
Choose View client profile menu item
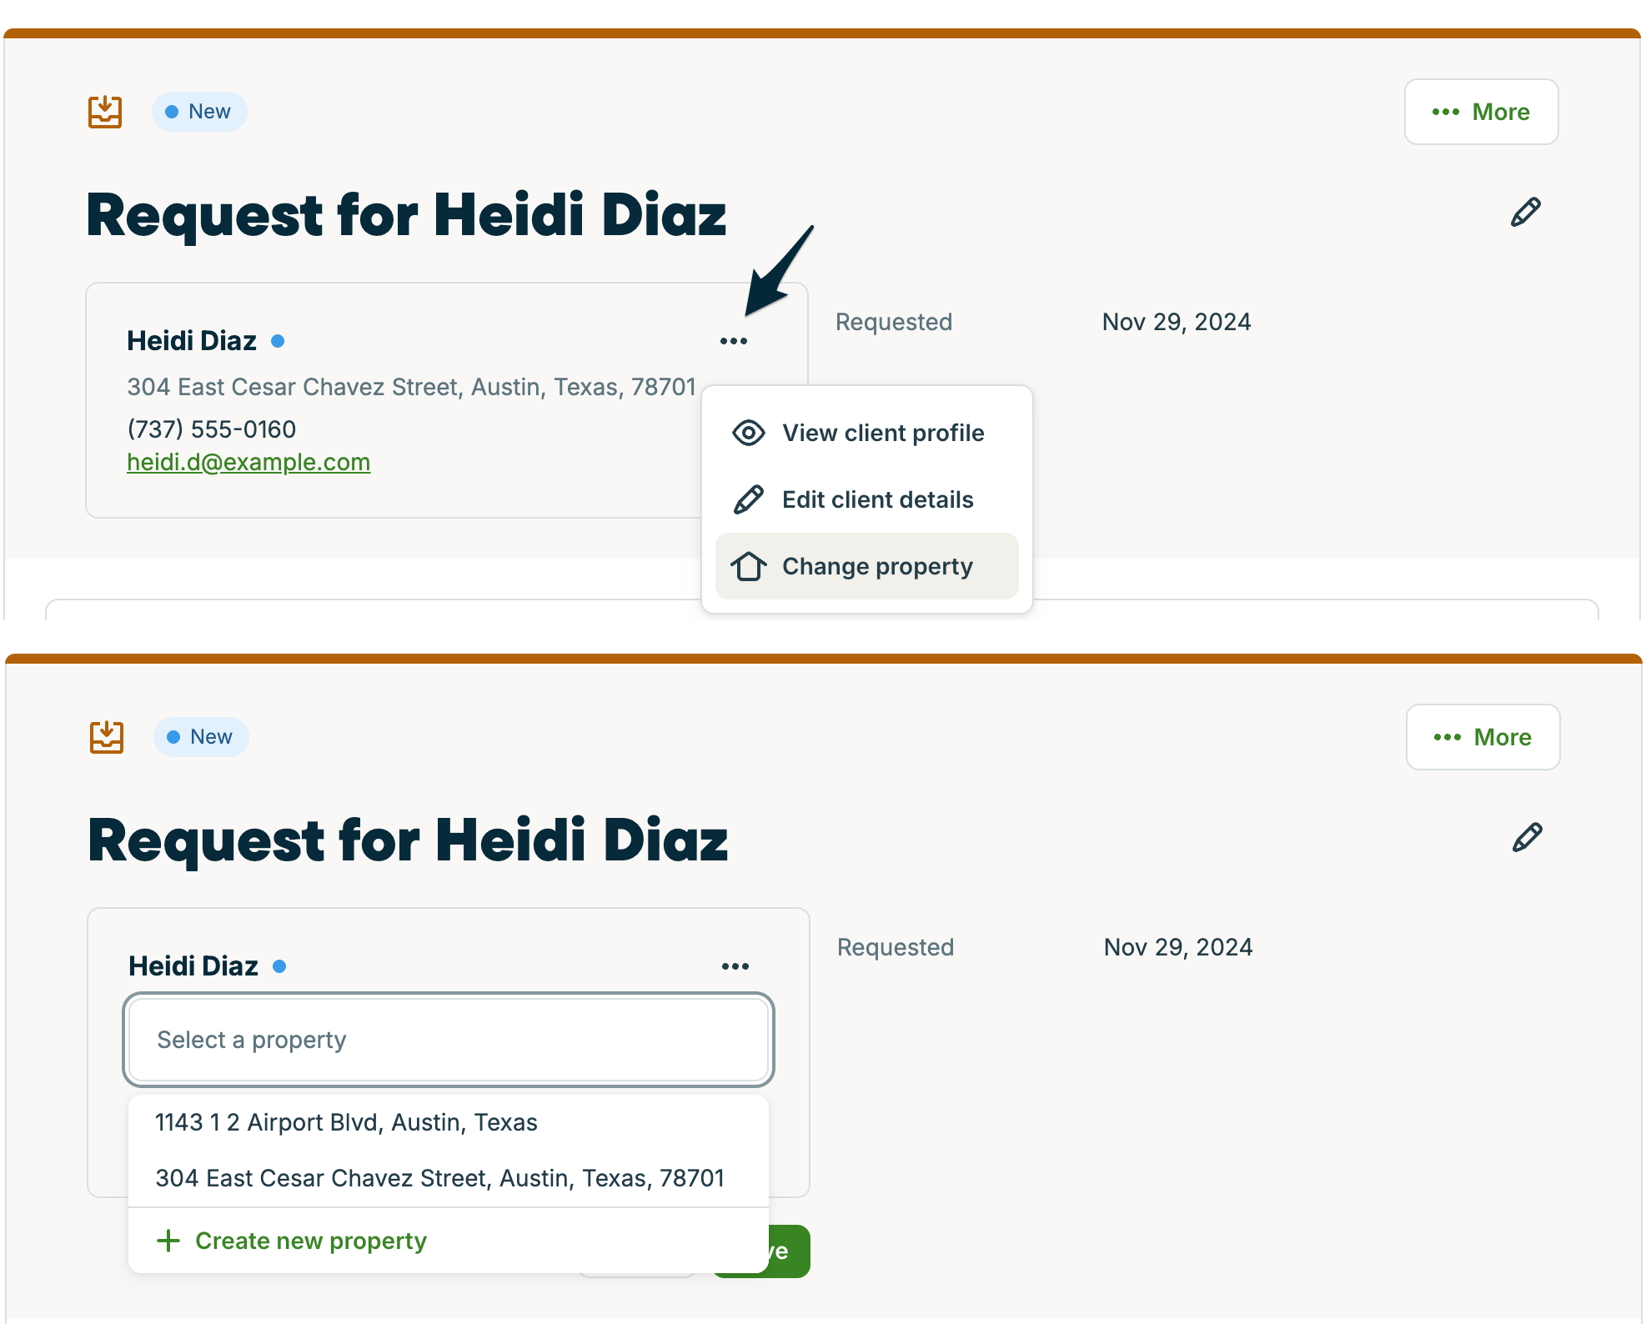(883, 433)
